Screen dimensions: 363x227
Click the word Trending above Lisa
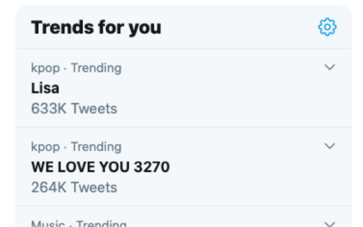click(96, 68)
